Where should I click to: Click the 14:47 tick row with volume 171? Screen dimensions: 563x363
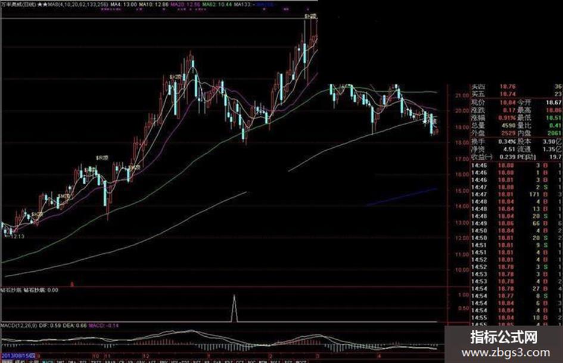[517, 194]
